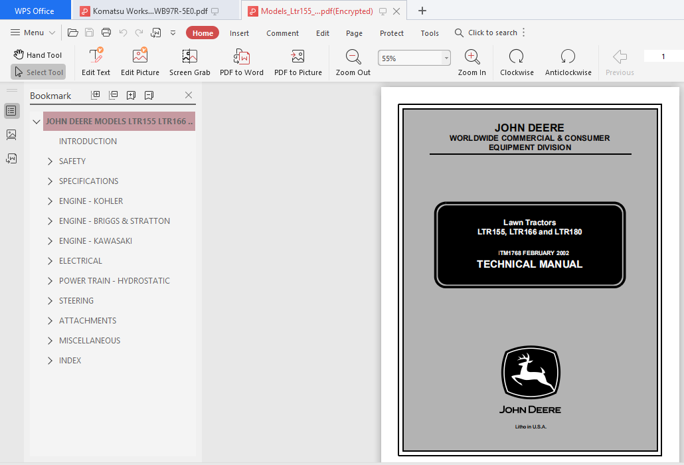Click the add bookmark icon
Screen dimensions: 684x465
tap(131, 95)
